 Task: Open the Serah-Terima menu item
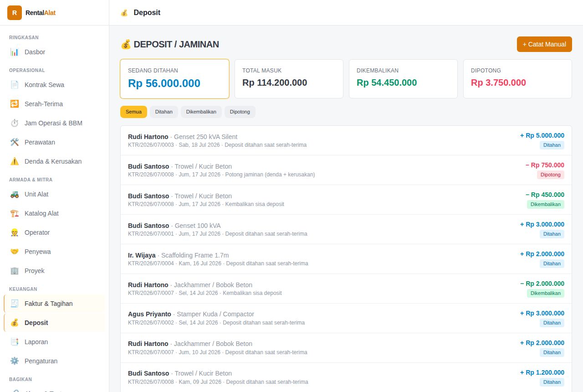[54, 104]
